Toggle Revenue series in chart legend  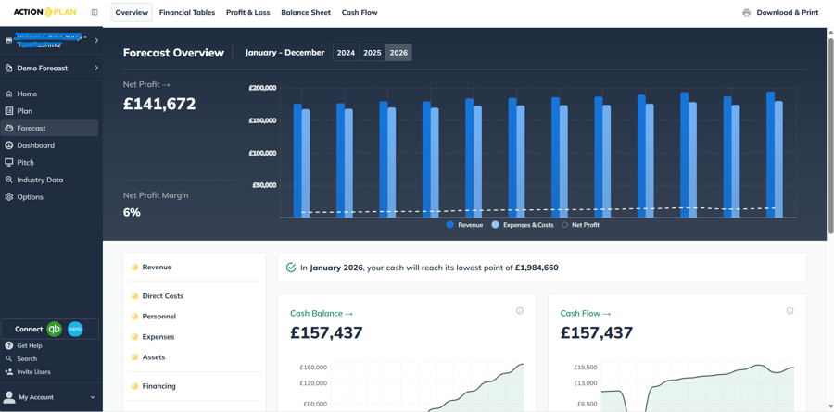tap(465, 225)
